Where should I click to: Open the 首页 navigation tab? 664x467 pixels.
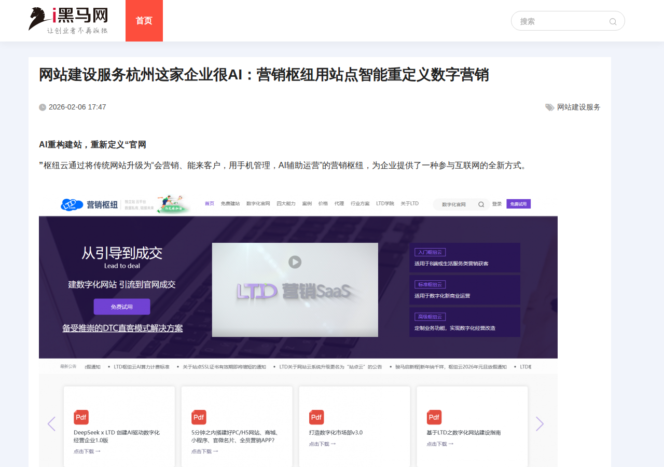tap(144, 21)
